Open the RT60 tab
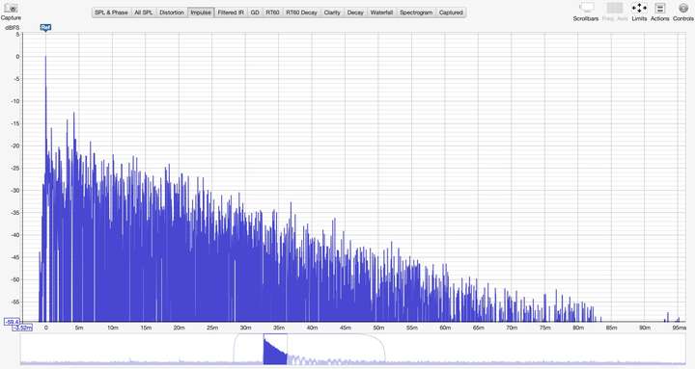The width and height of the screenshot is (695, 369). (272, 13)
